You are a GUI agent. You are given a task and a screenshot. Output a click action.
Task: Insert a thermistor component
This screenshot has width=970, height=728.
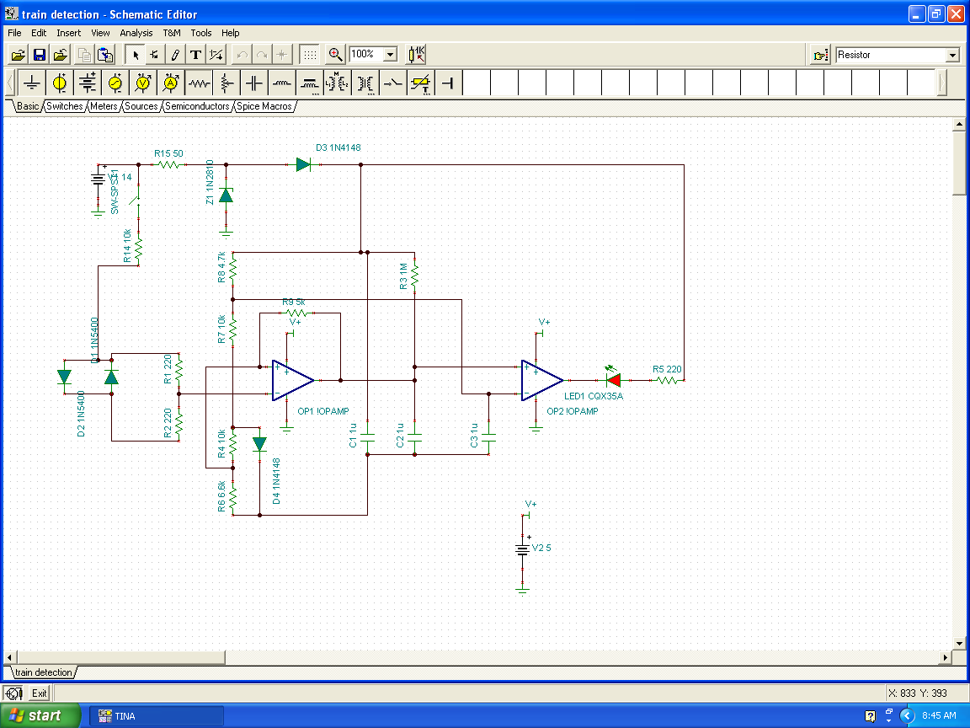point(421,83)
